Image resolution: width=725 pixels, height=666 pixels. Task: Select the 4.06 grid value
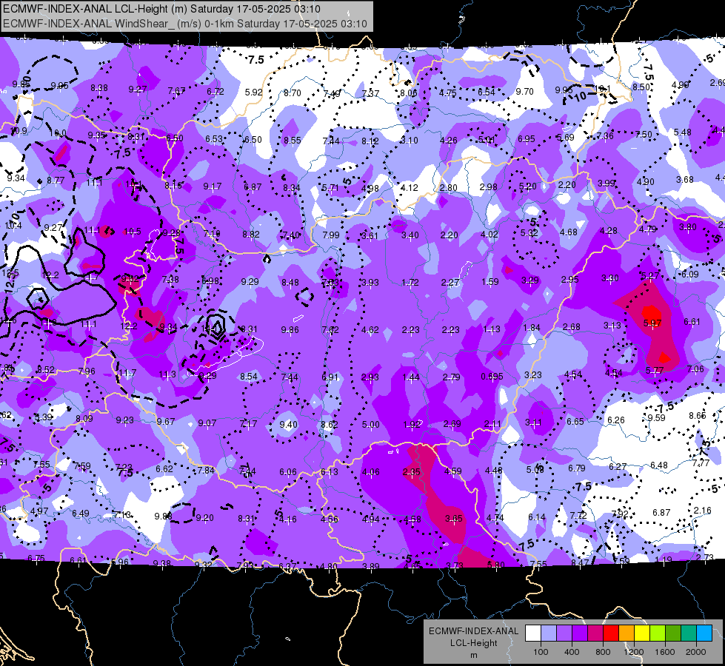[371, 472]
